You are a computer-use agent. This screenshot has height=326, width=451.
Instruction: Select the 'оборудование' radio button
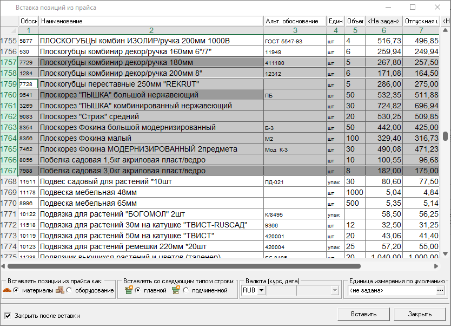69,290
